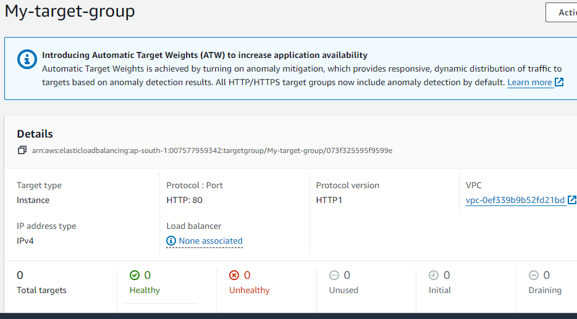This screenshot has width=577, height=319.
Task: Click the green Healthy checkmark icon
Action: [x=135, y=275]
